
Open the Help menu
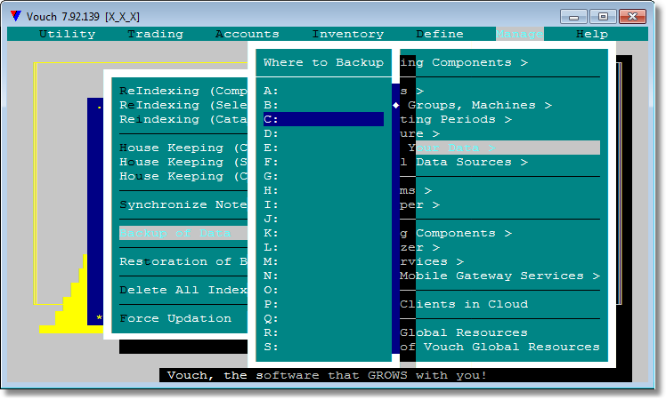[592, 34]
